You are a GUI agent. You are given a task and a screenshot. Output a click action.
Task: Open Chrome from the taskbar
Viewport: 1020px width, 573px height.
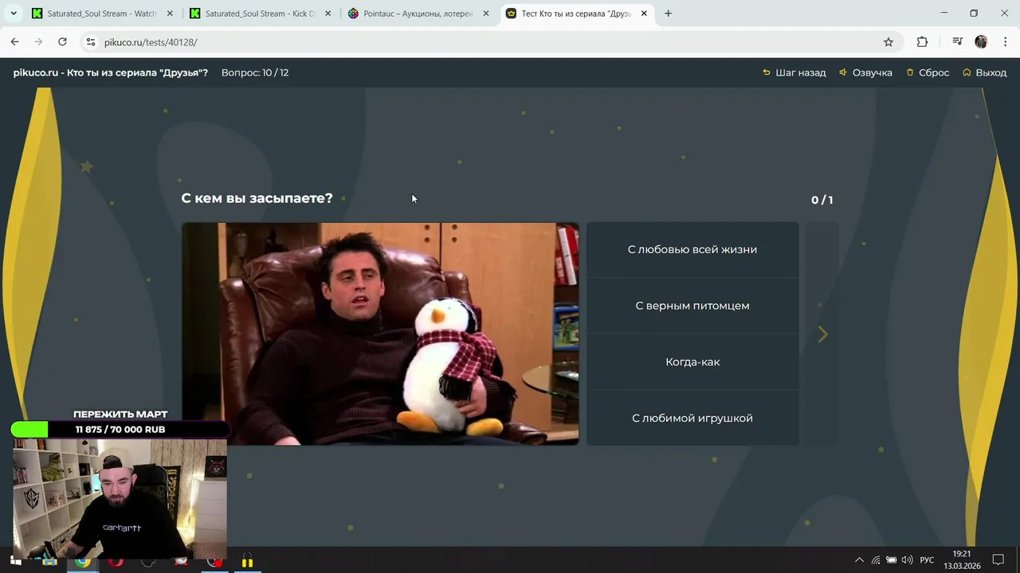point(83,560)
